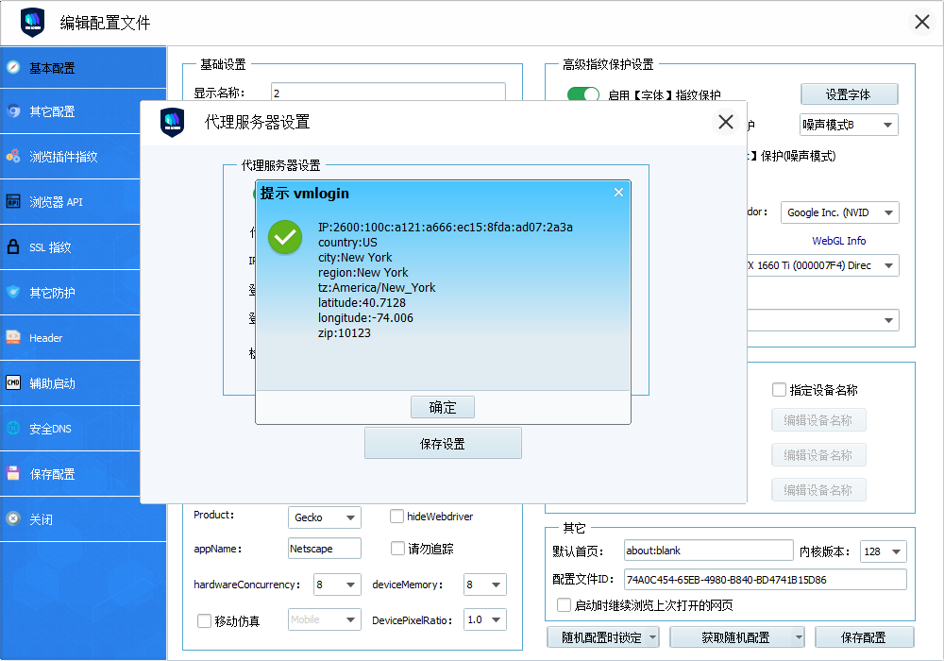Screen dimensions: 944x661
Task: Click the longitude:-74.006 text
Action: 365,317
